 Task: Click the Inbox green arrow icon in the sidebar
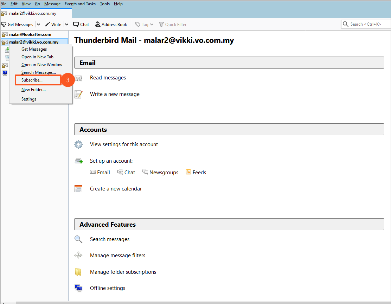pos(7,50)
